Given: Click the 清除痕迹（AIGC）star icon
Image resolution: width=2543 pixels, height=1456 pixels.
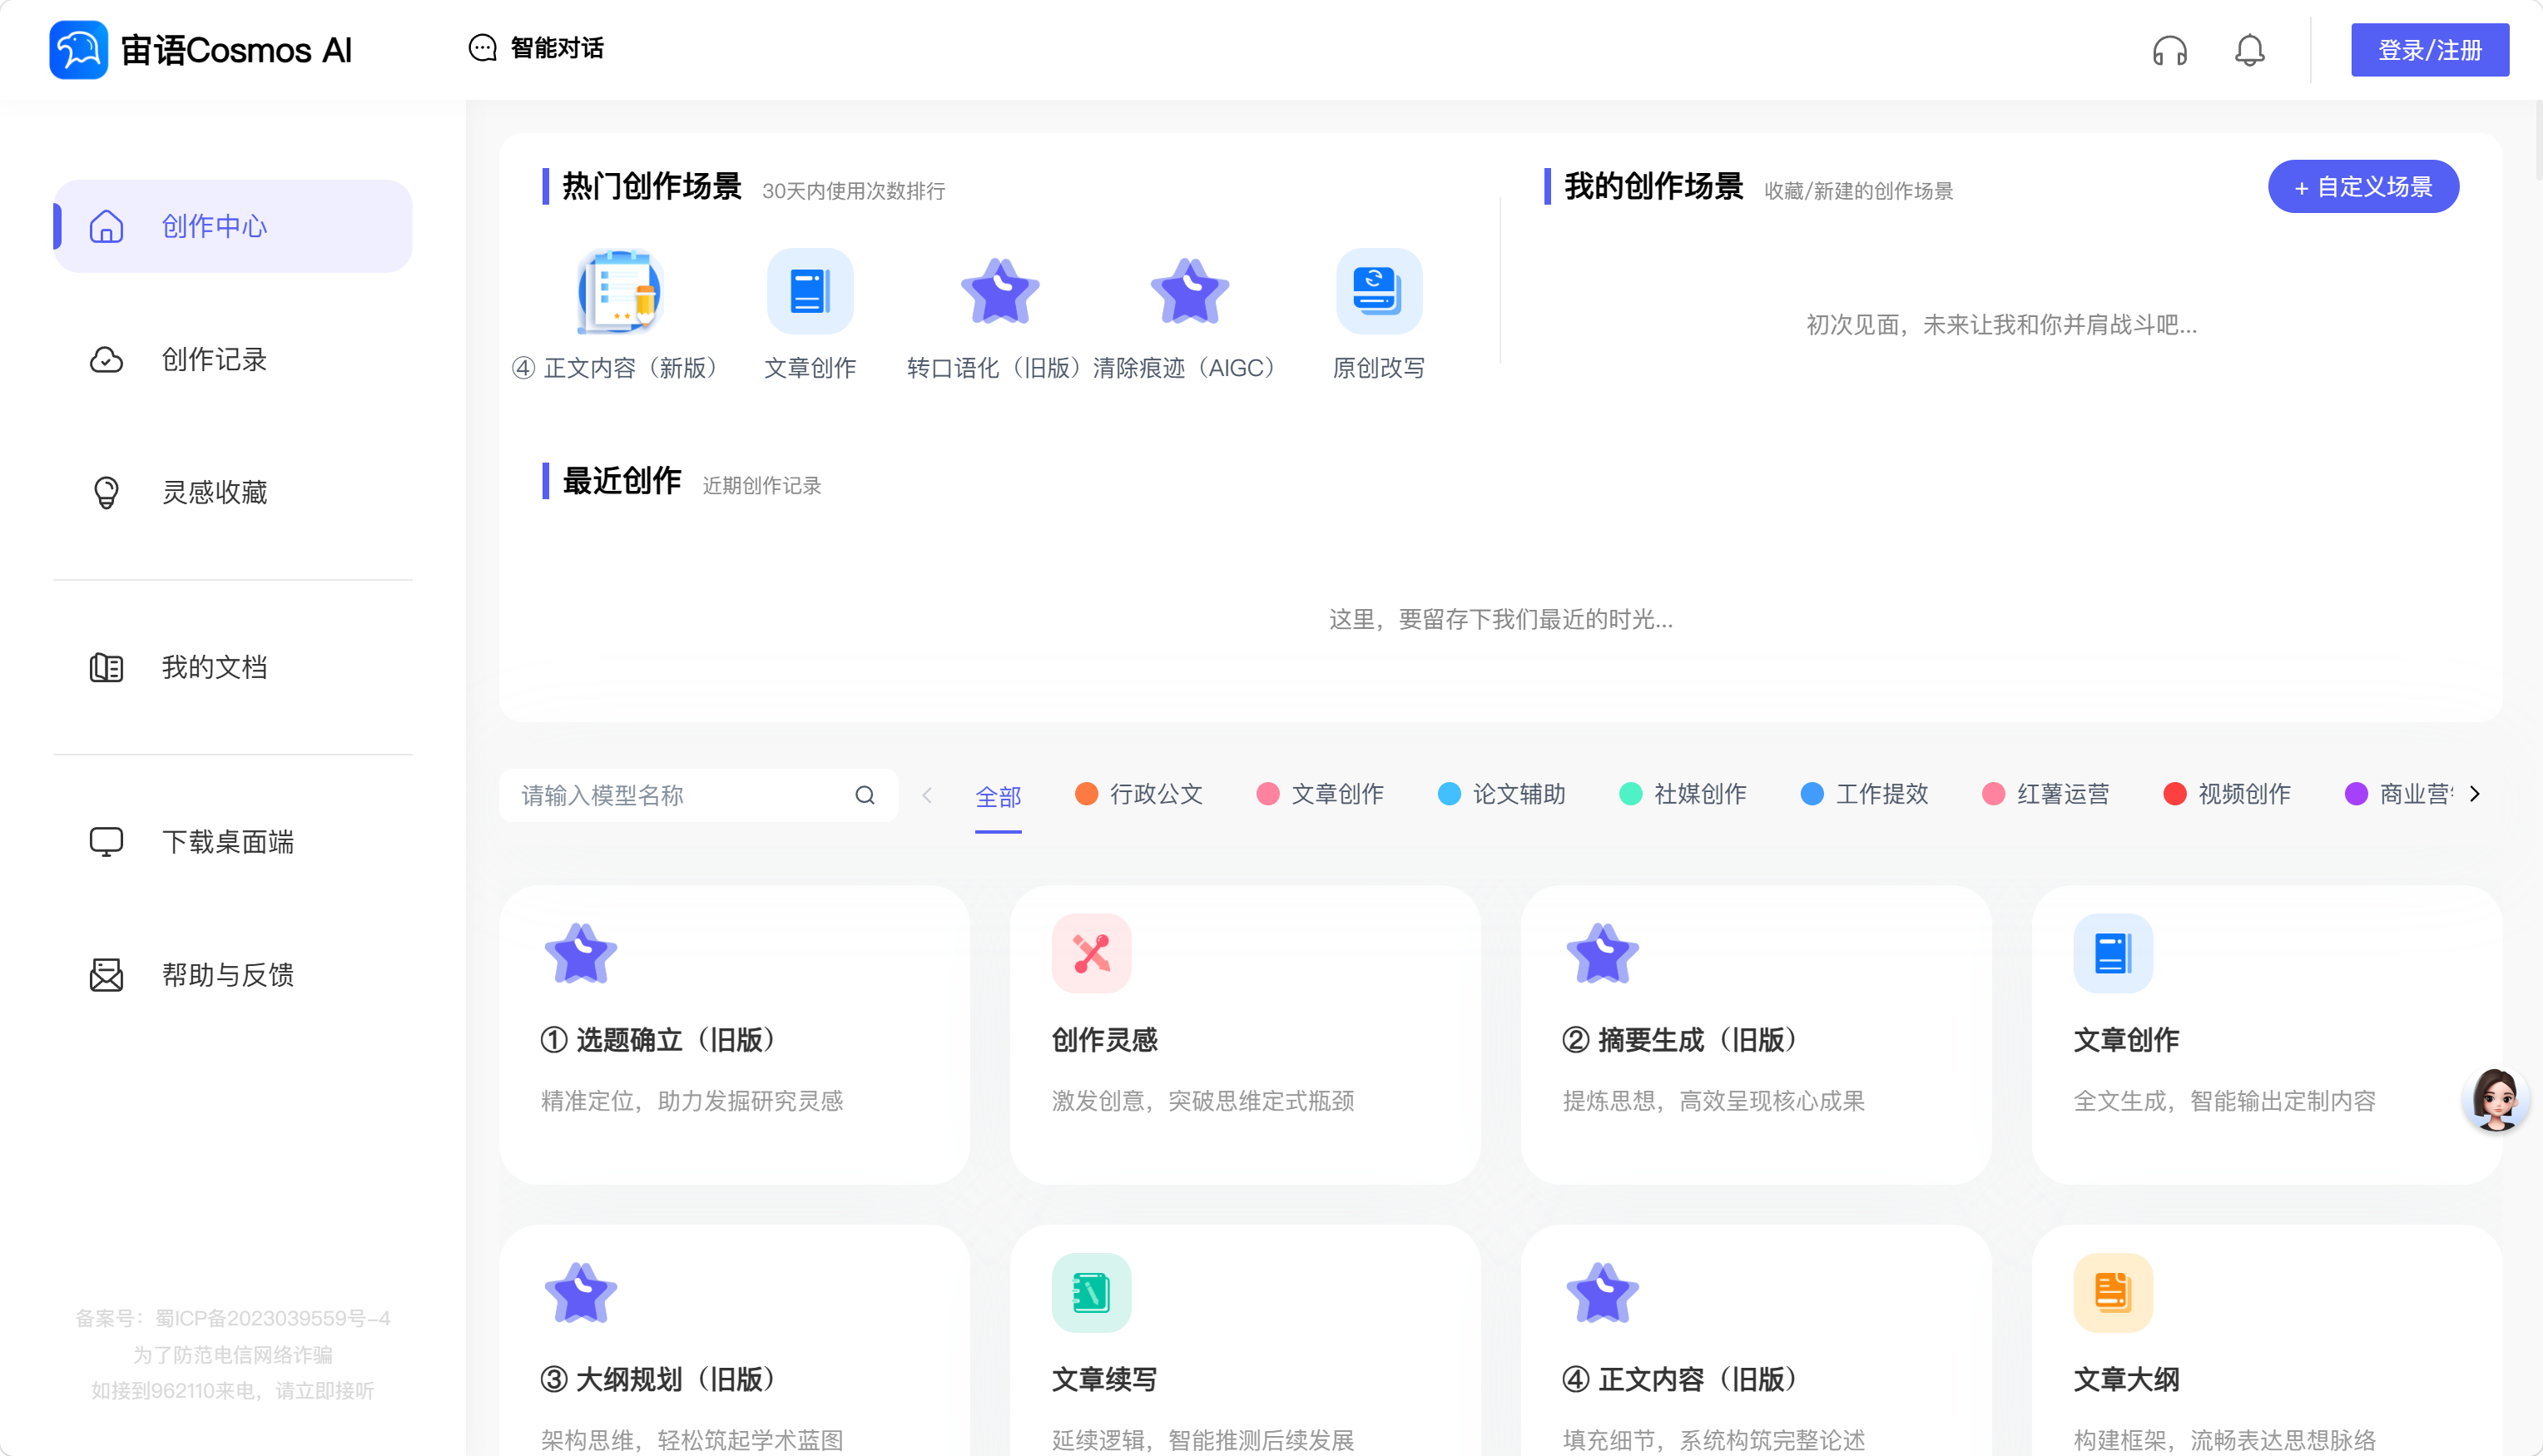Looking at the screenshot, I should click(x=1189, y=291).
